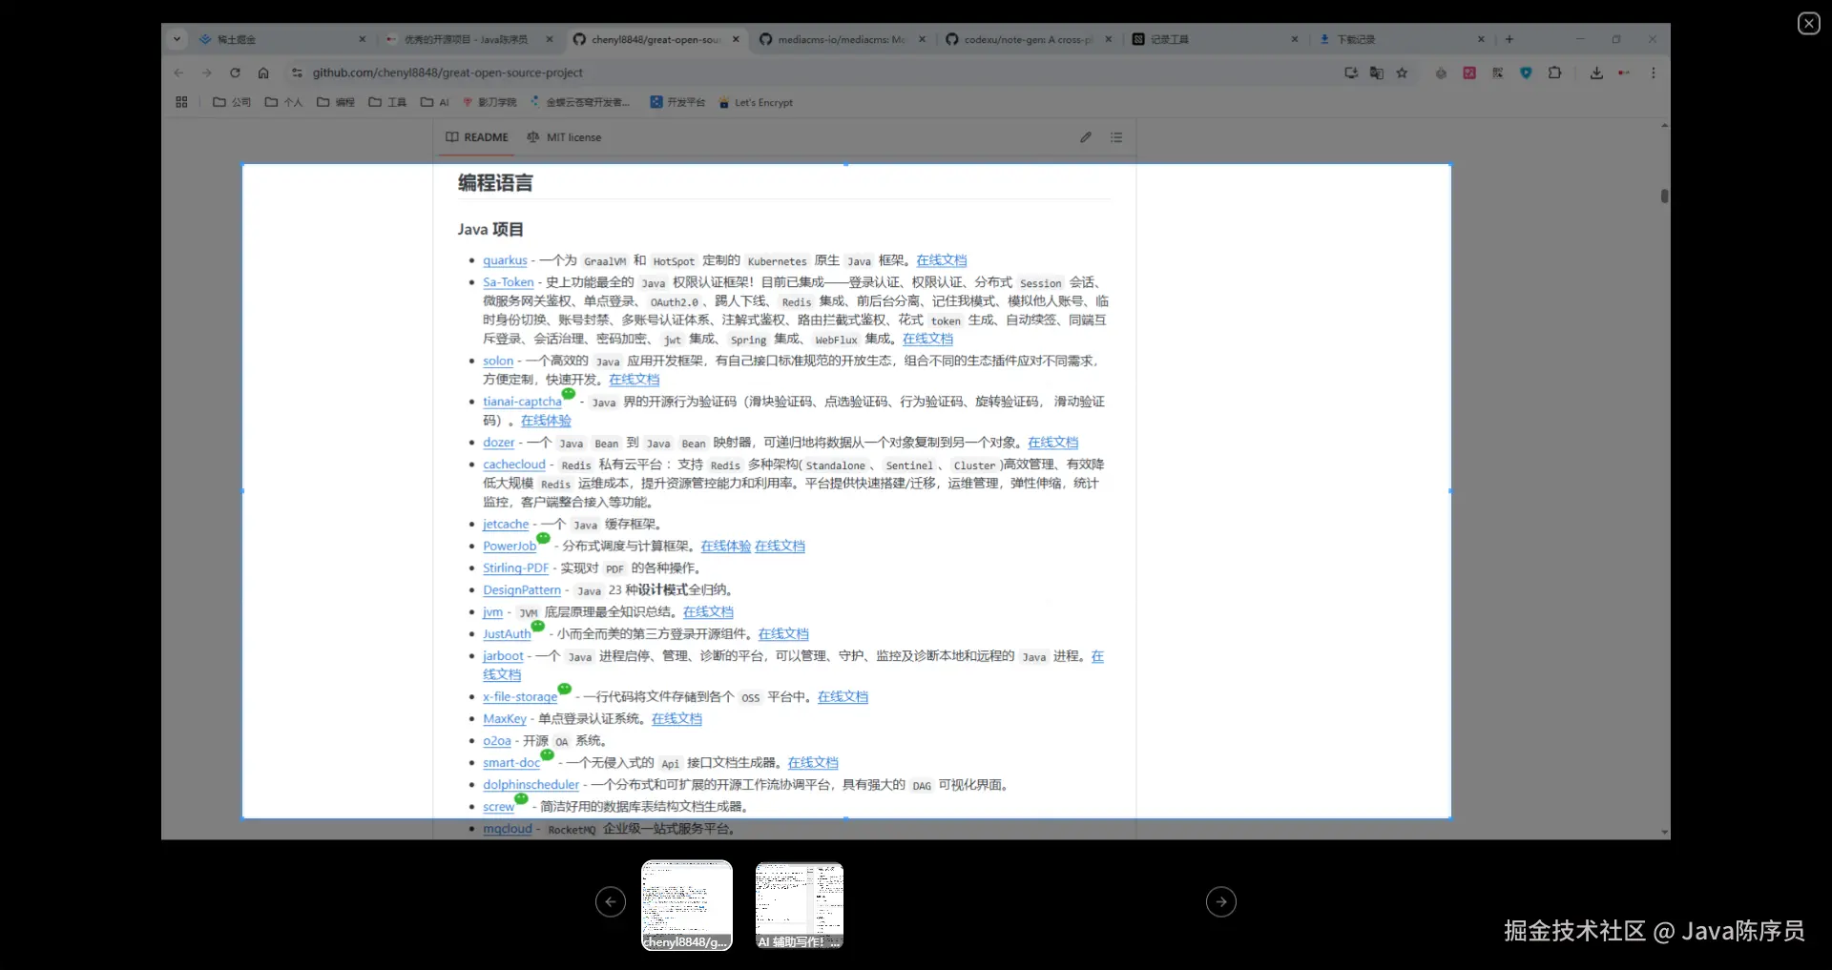
Task: Switch to the codexu/note-gen browser tab
Action: pos(1028,39)
